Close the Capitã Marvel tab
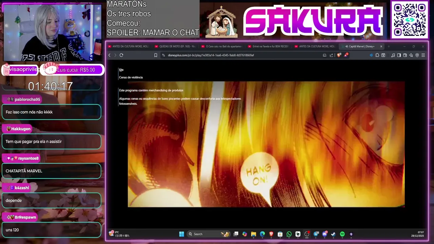Screen dimensions: 434x244 (381, 46)
